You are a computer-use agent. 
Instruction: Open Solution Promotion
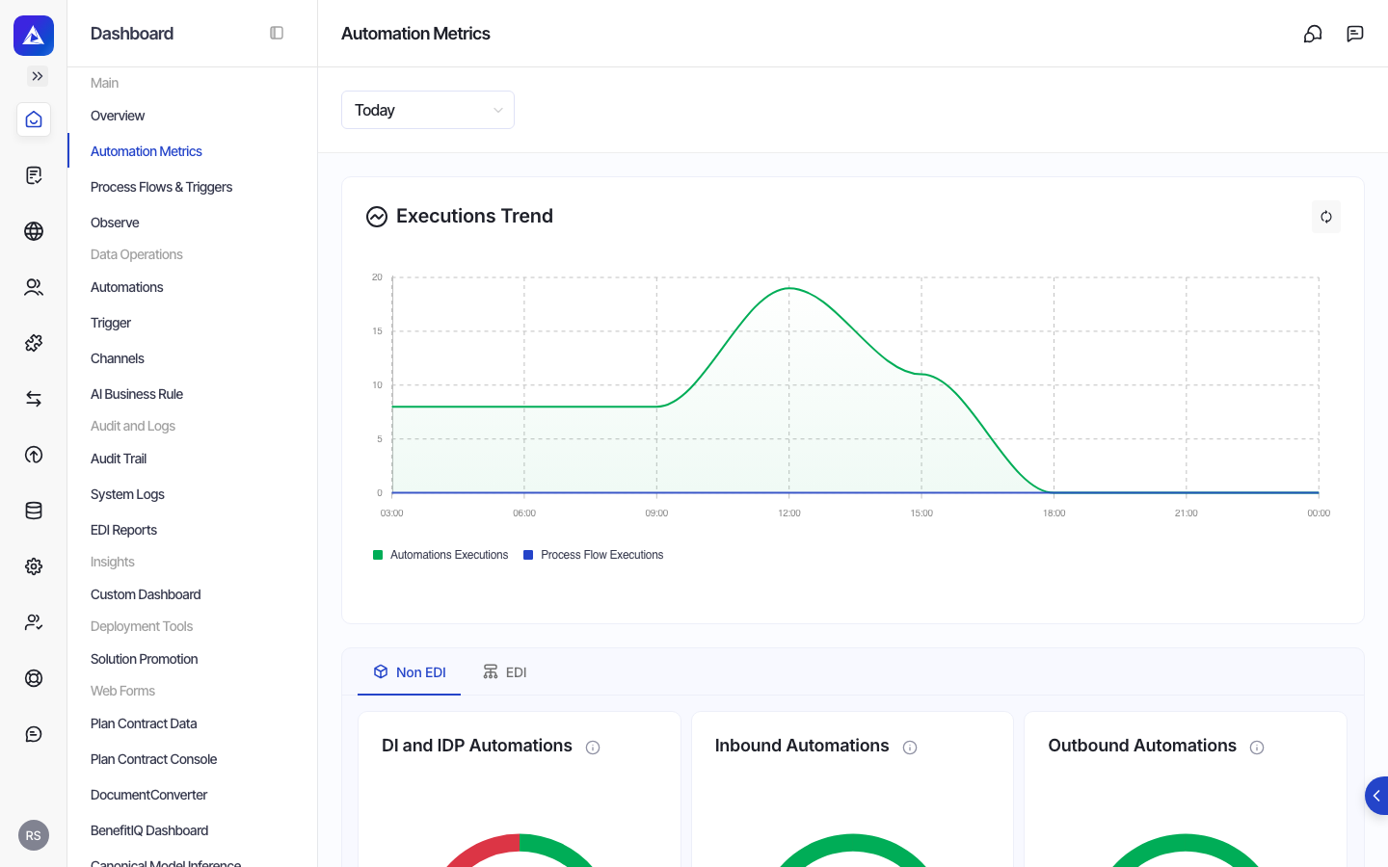[x=144, y=659]
